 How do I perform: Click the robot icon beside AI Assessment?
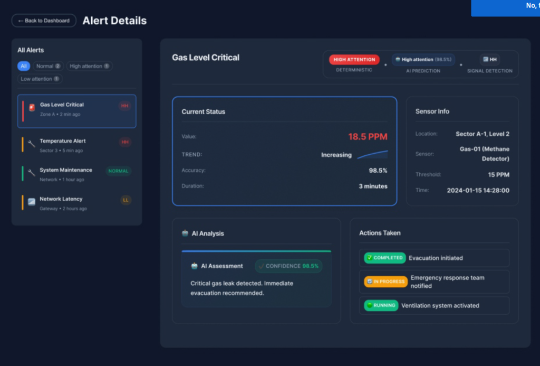point(194,266)
